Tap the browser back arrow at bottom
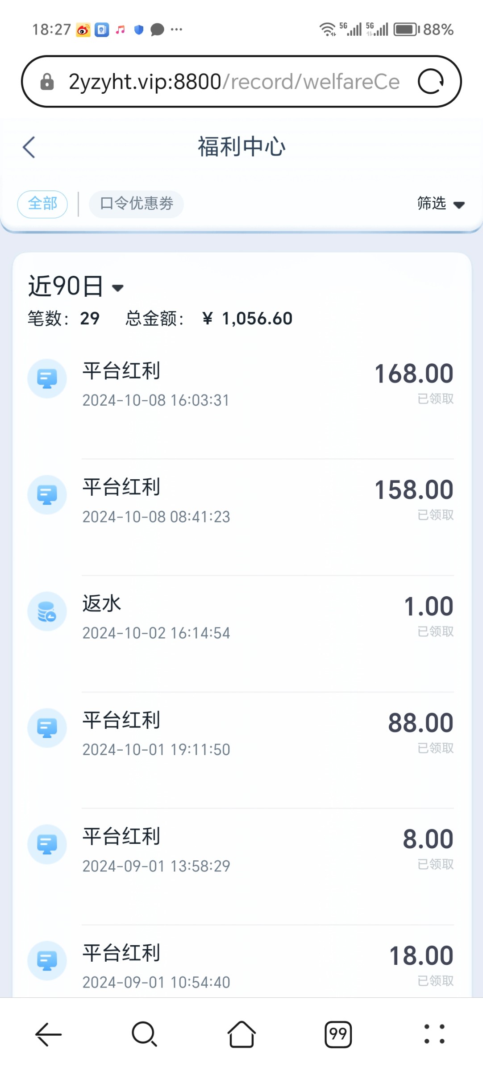Viewport: 483px width, 1071px height. (48, 1034)
